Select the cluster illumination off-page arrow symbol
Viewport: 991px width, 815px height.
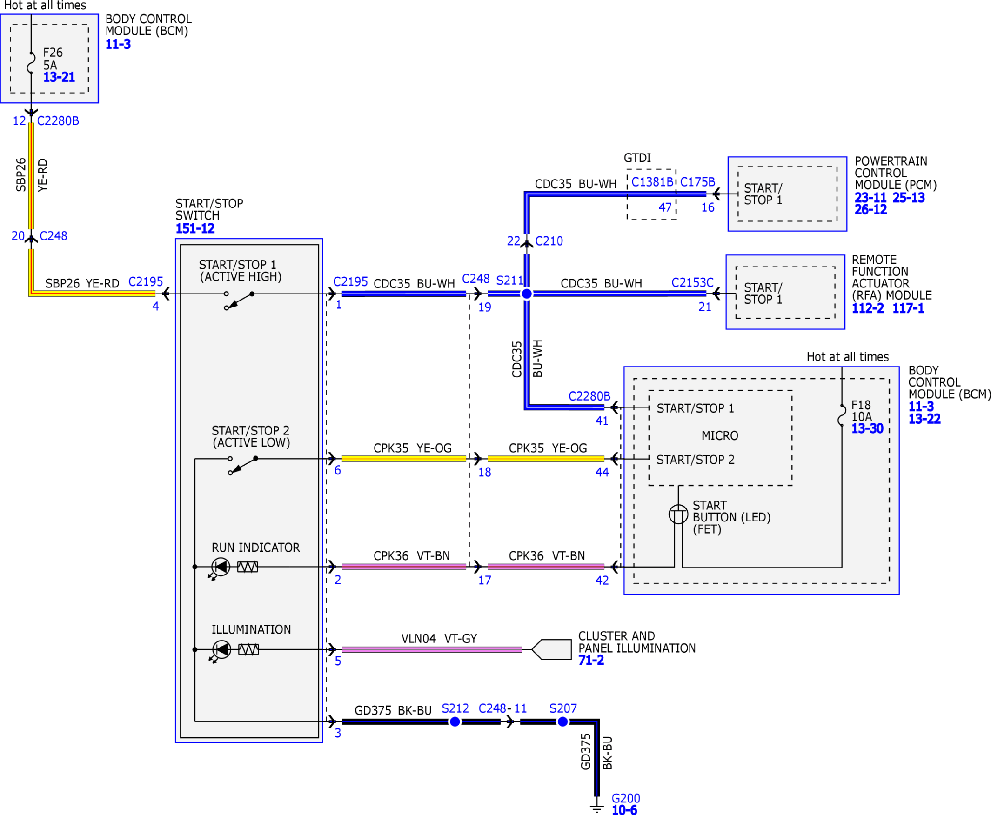tap(552, 649)
